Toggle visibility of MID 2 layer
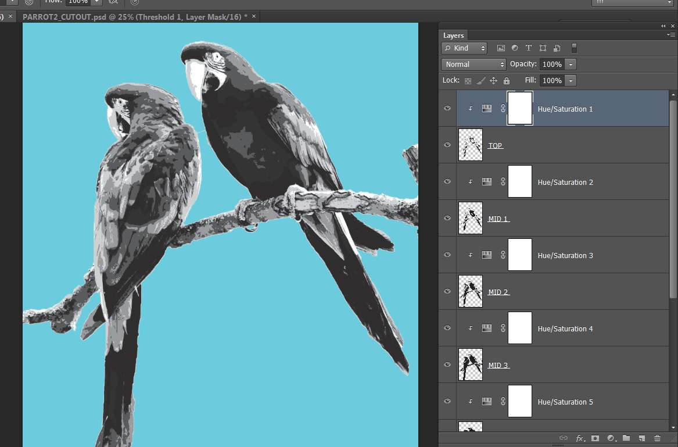Viewport: 678px width, 447px height. click(447, 292)
